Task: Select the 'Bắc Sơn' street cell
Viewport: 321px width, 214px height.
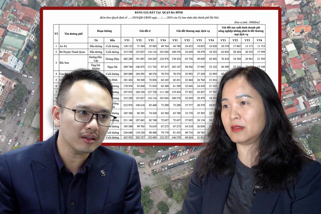Action: coord(64,63)
